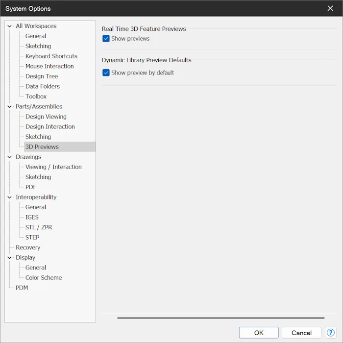Open Design Tree options
The height and width of the screenshot is (343, 343).
click(x=42, y=76)
